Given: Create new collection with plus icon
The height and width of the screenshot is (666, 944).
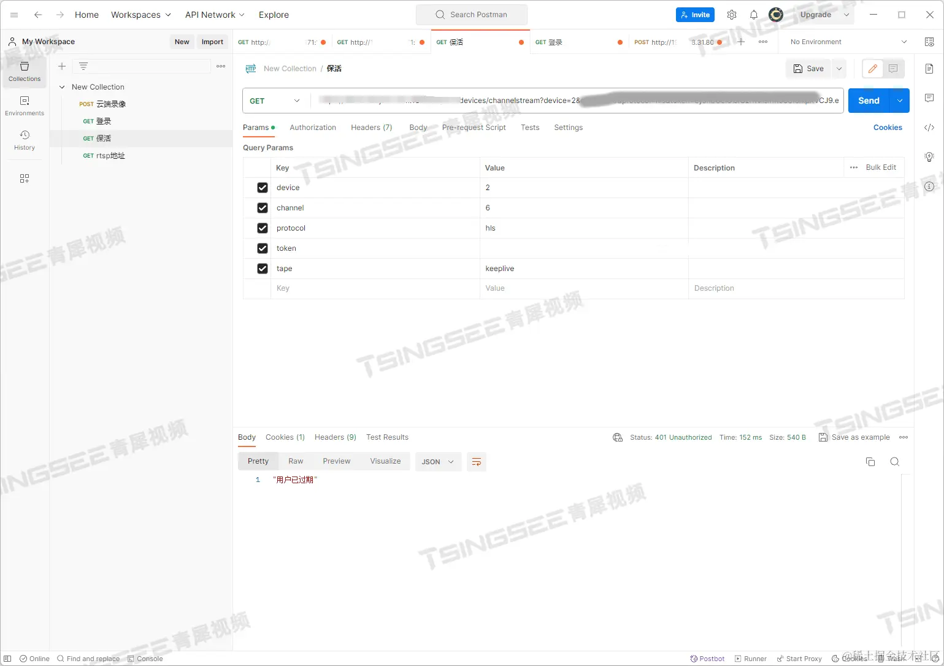Looking at the screenshot, I should click(62, 66).
